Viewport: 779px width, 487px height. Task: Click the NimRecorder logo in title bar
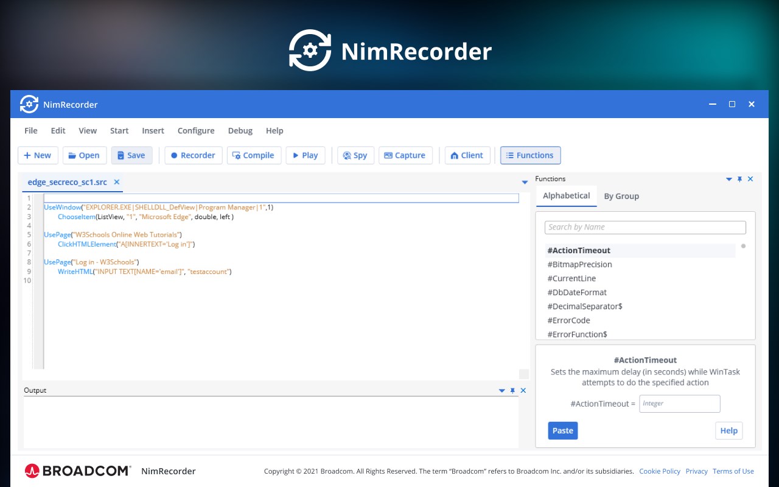coord(29,104)
